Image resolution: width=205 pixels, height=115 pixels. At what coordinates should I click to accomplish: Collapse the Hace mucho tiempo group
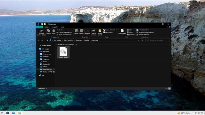tap(57, 45)
